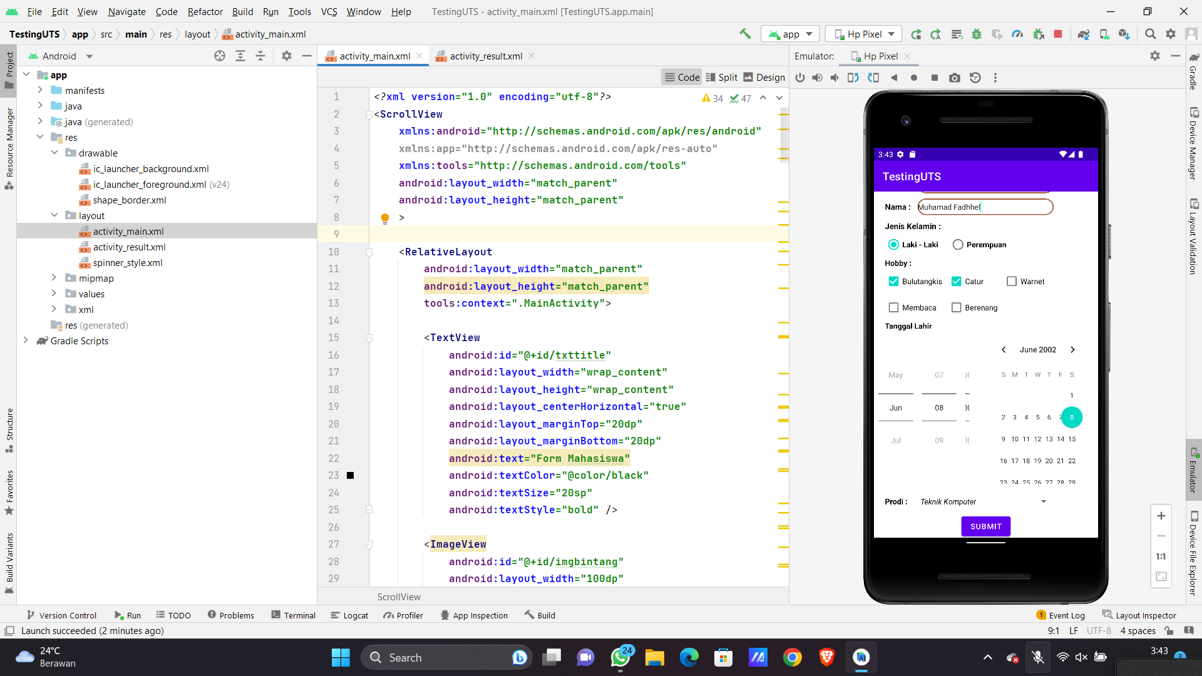Expand the mipmap folder in project tree
Viewport: 1202px width, 676px height.
(x=54, y=278)
